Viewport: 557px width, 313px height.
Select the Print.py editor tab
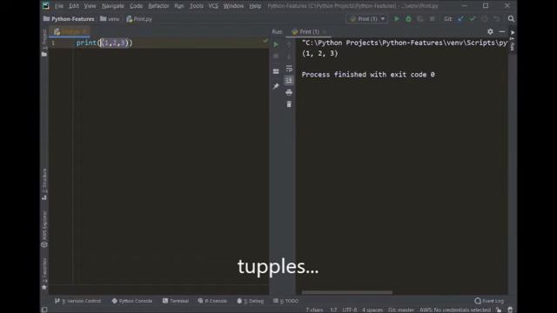[70, 31]
